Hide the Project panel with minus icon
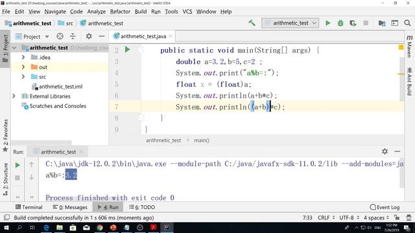The width and height of the screenshot is (415, 233). 101,36
